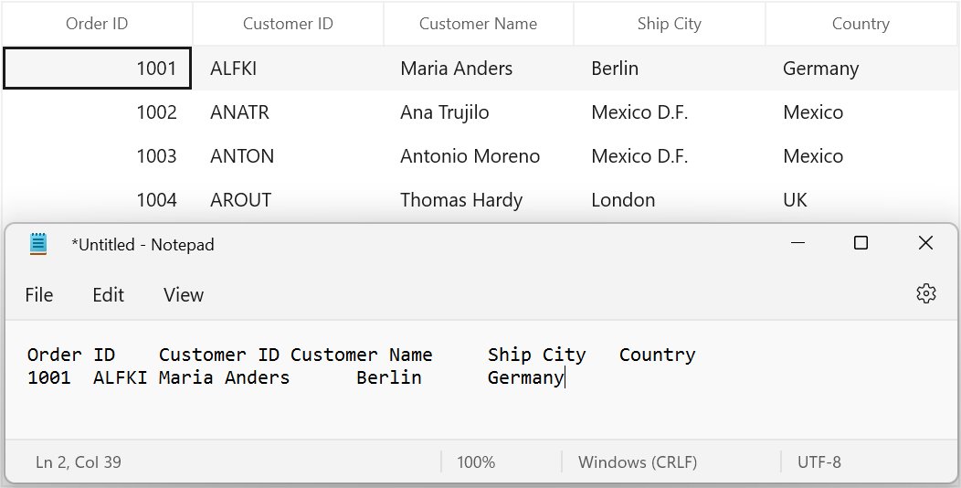Click the Customer ID column header
Viewport: 961px width, 488px height.
pyautogui.click(x=288, y=23)
